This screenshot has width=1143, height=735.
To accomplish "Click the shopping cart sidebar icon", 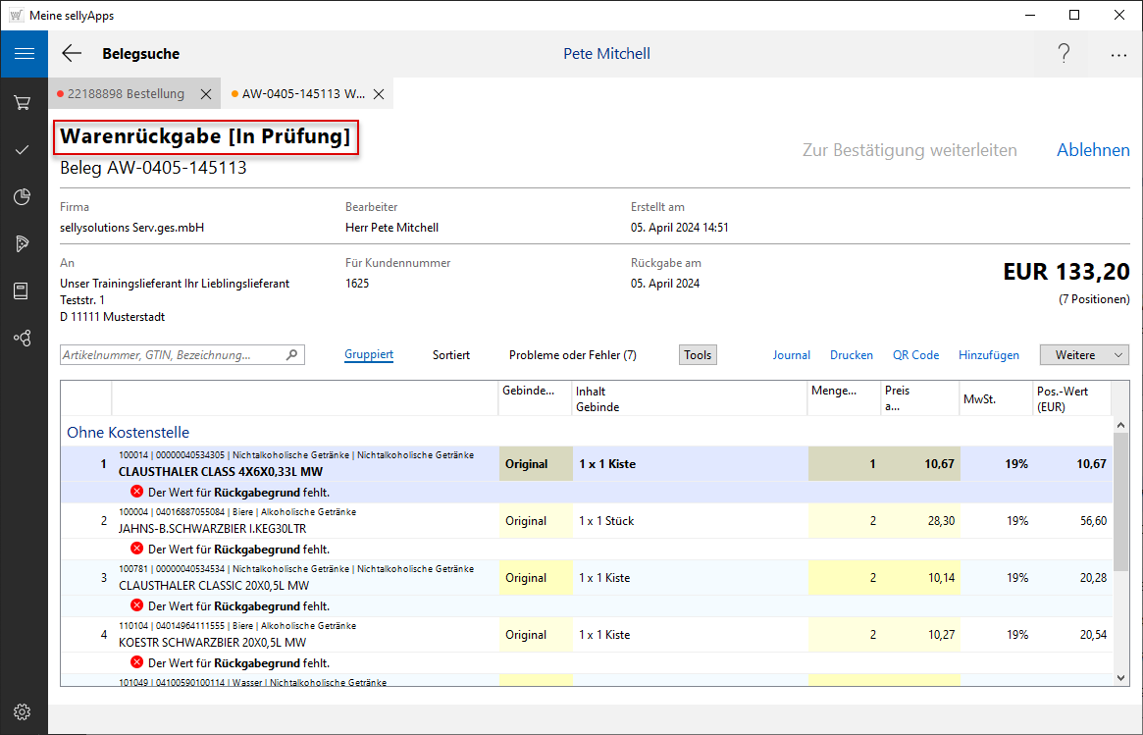I will click(24, 102).
